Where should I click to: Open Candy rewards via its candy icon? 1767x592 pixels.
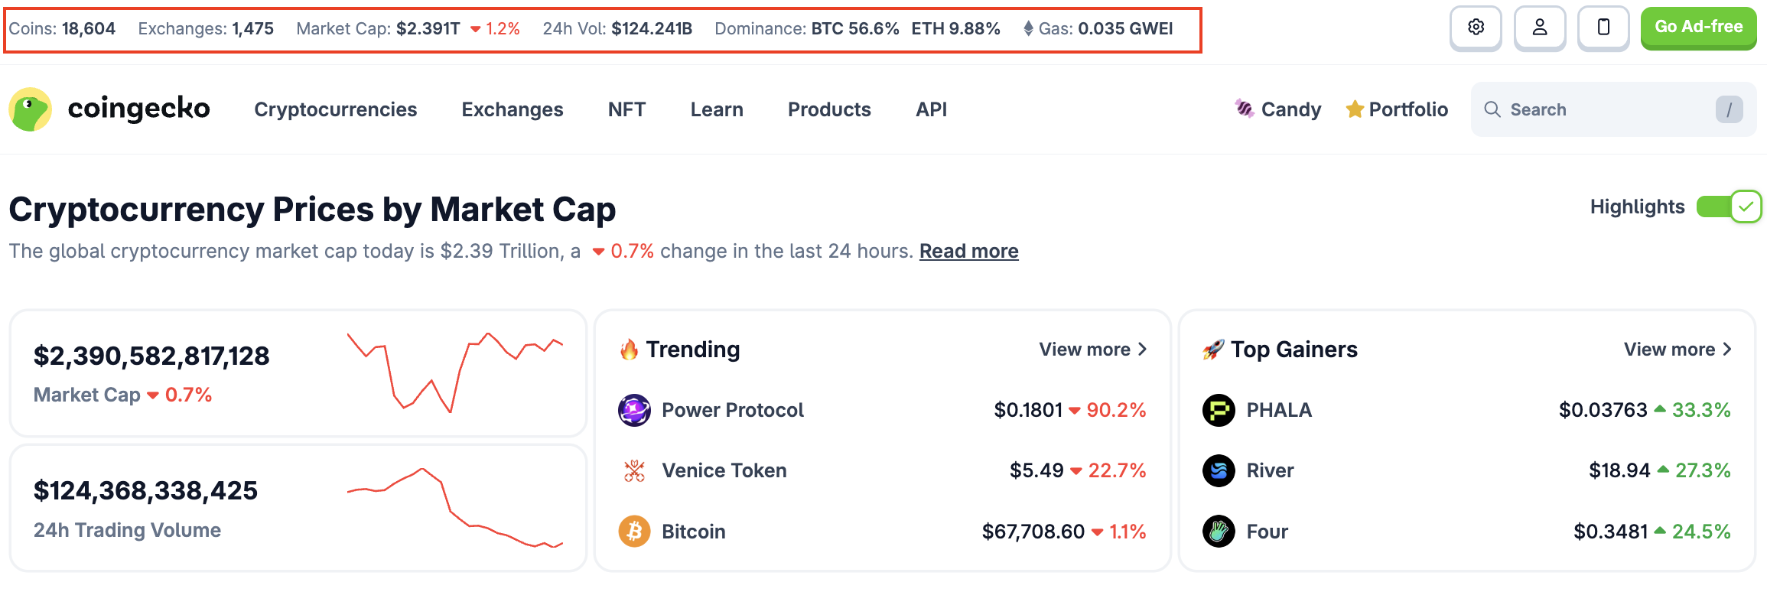(1245, 109)
